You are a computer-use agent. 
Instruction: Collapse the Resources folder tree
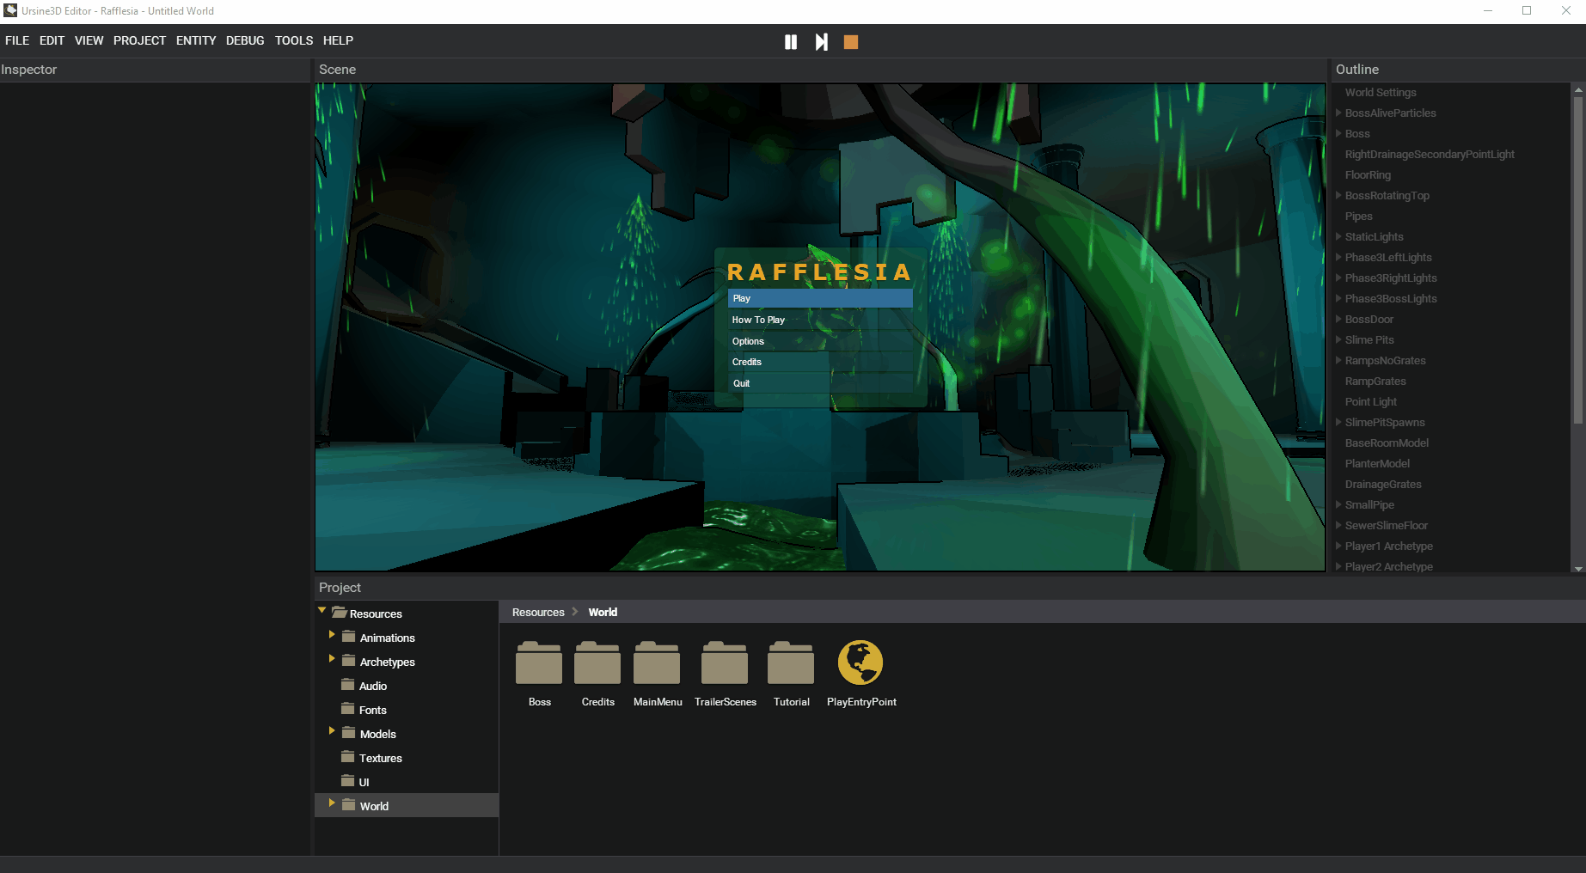pos(323,612)
